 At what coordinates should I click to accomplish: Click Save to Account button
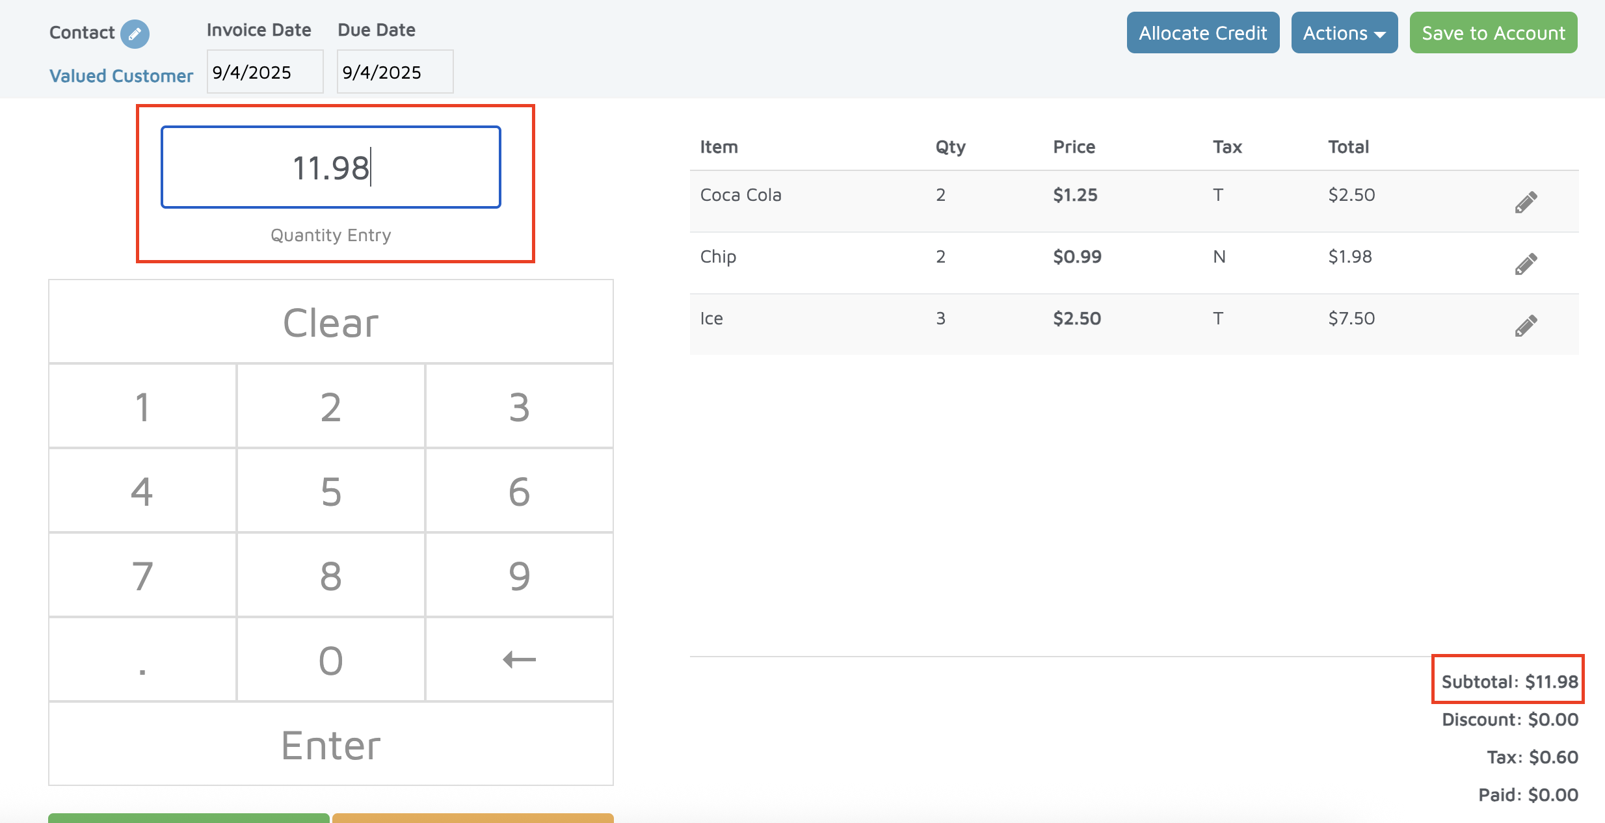point(1493,33)
